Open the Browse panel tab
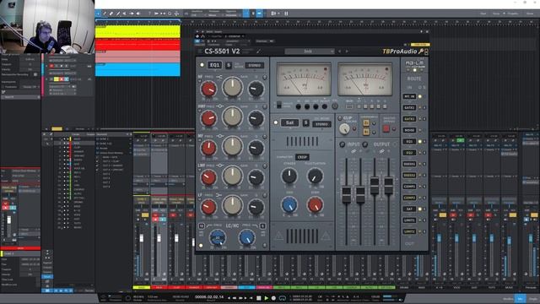 pyautogui.click(x=532, y=299)
